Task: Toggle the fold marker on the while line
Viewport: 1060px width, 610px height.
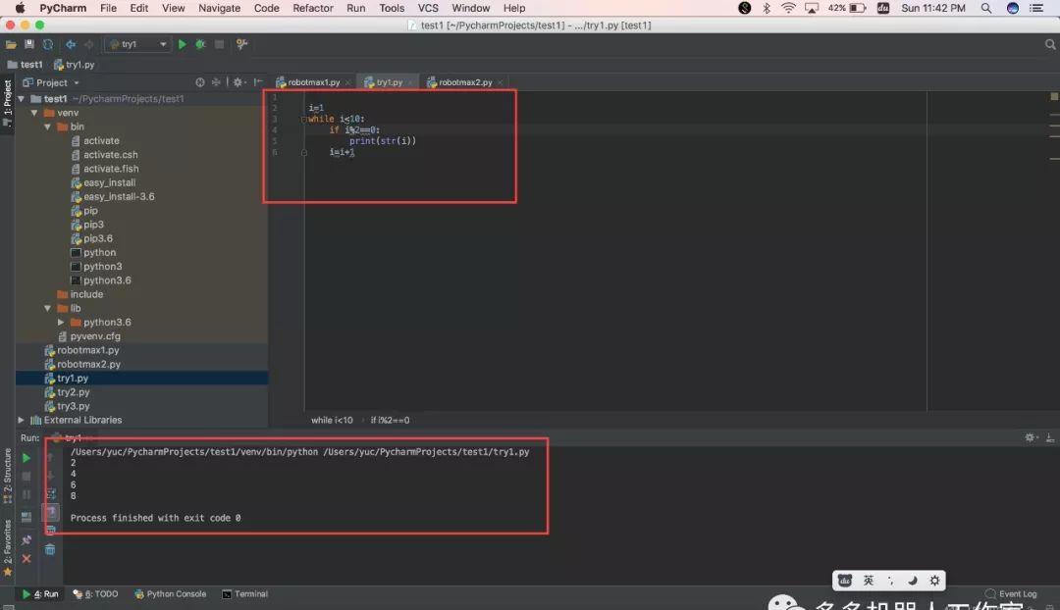Action: [x=304, y=119]
